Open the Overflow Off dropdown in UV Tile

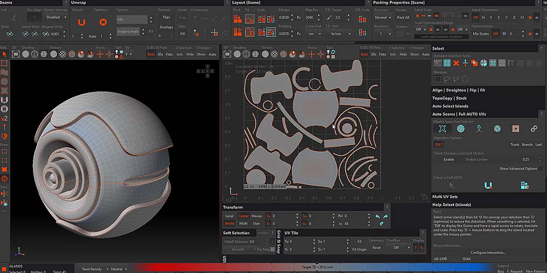coord(398,248)
